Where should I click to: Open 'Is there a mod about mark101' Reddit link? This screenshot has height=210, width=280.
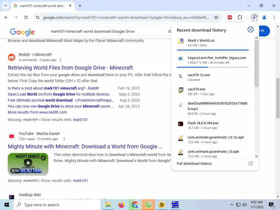(53, 88)
